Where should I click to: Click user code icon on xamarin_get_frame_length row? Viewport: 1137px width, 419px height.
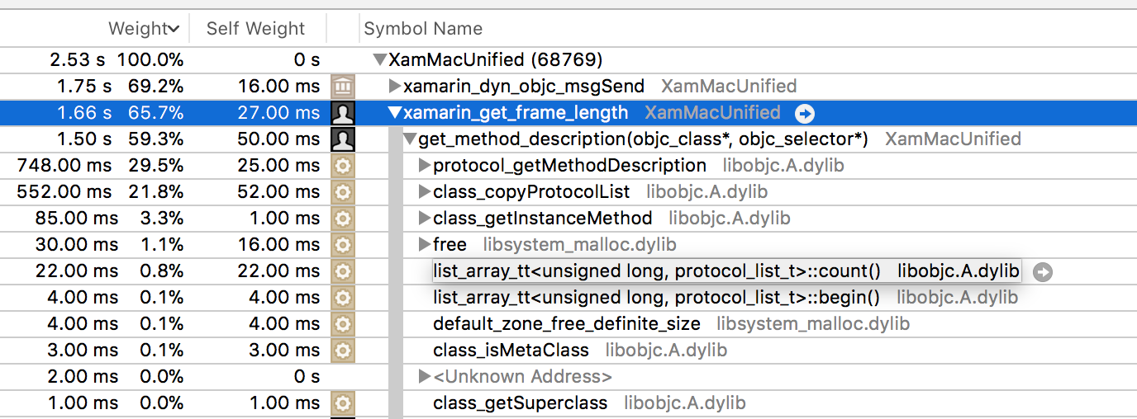(x=342, y=113)
